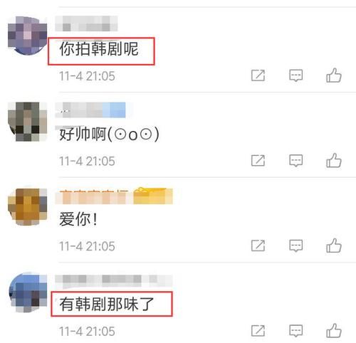Open the purple avatar of first commenter
The height and width of the screenshot is (343, 356).
pos(27,36)
